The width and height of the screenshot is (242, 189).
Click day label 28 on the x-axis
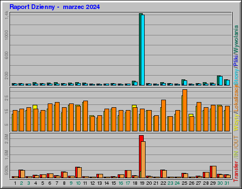206,183
